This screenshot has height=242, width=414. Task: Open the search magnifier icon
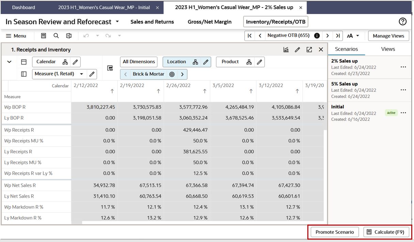click(x=56, y=36)
